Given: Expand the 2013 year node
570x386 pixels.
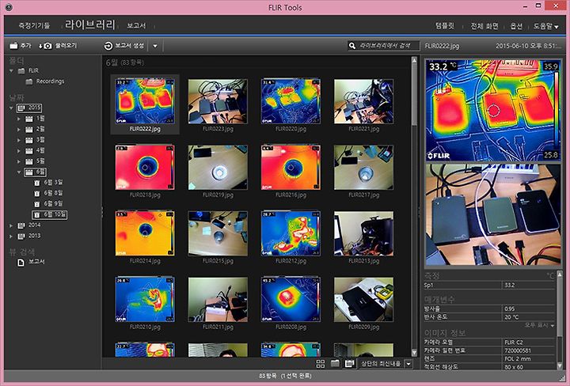Looking at the screenshot, I should (11, 237).
